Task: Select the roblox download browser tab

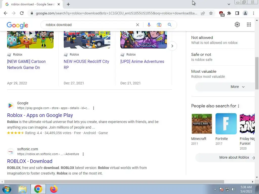Action: [32, 4]
